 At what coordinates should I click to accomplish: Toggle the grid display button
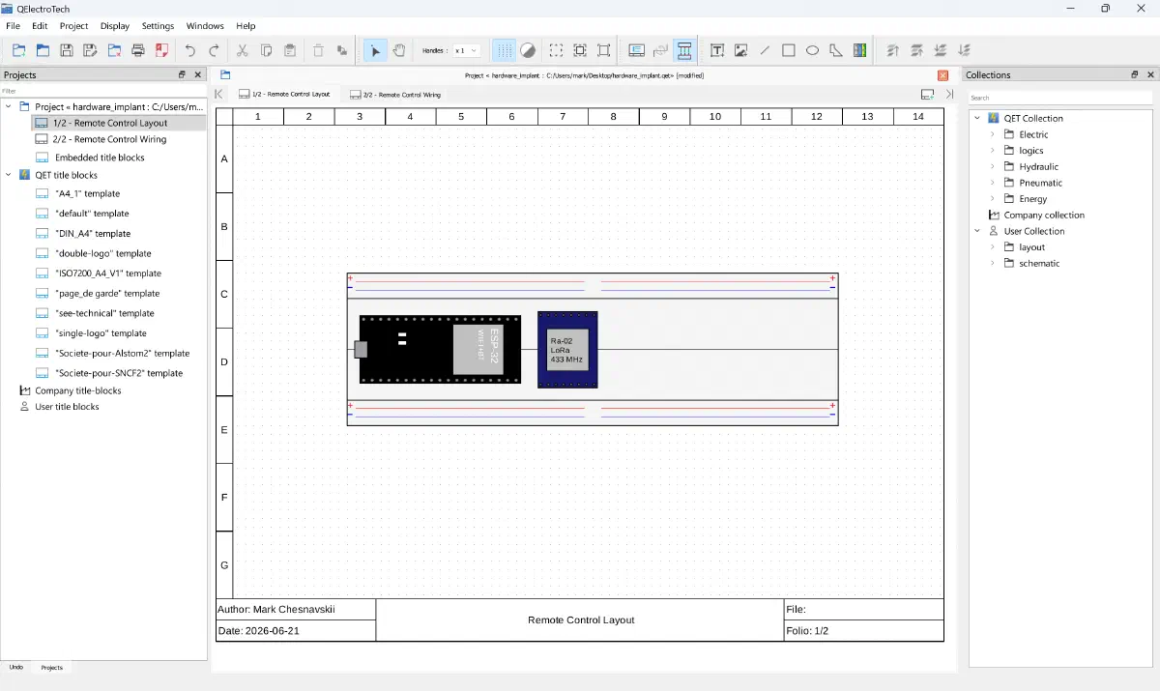pos(505,50)
